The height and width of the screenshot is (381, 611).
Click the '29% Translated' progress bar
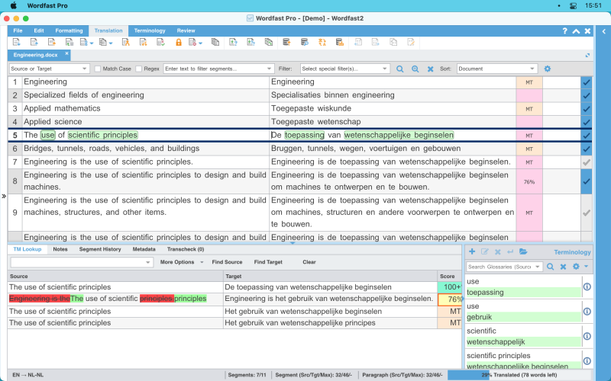[520, 375]
